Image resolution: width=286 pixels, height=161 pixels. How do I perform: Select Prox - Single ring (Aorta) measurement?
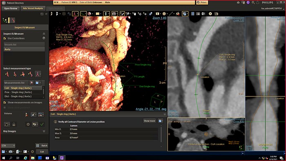click(23, 92)
